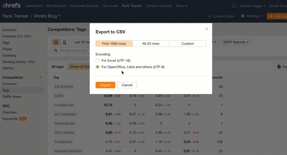Focus the Search keywords field

71,50
